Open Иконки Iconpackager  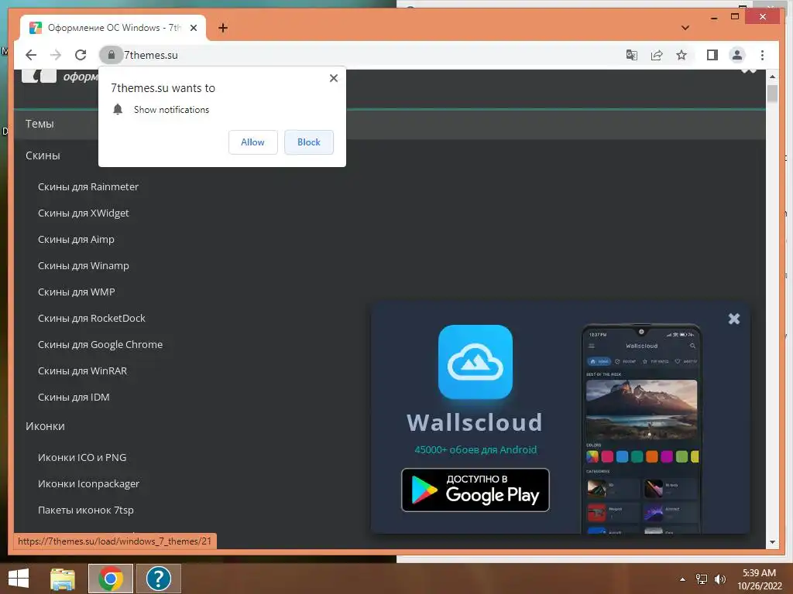88,484
